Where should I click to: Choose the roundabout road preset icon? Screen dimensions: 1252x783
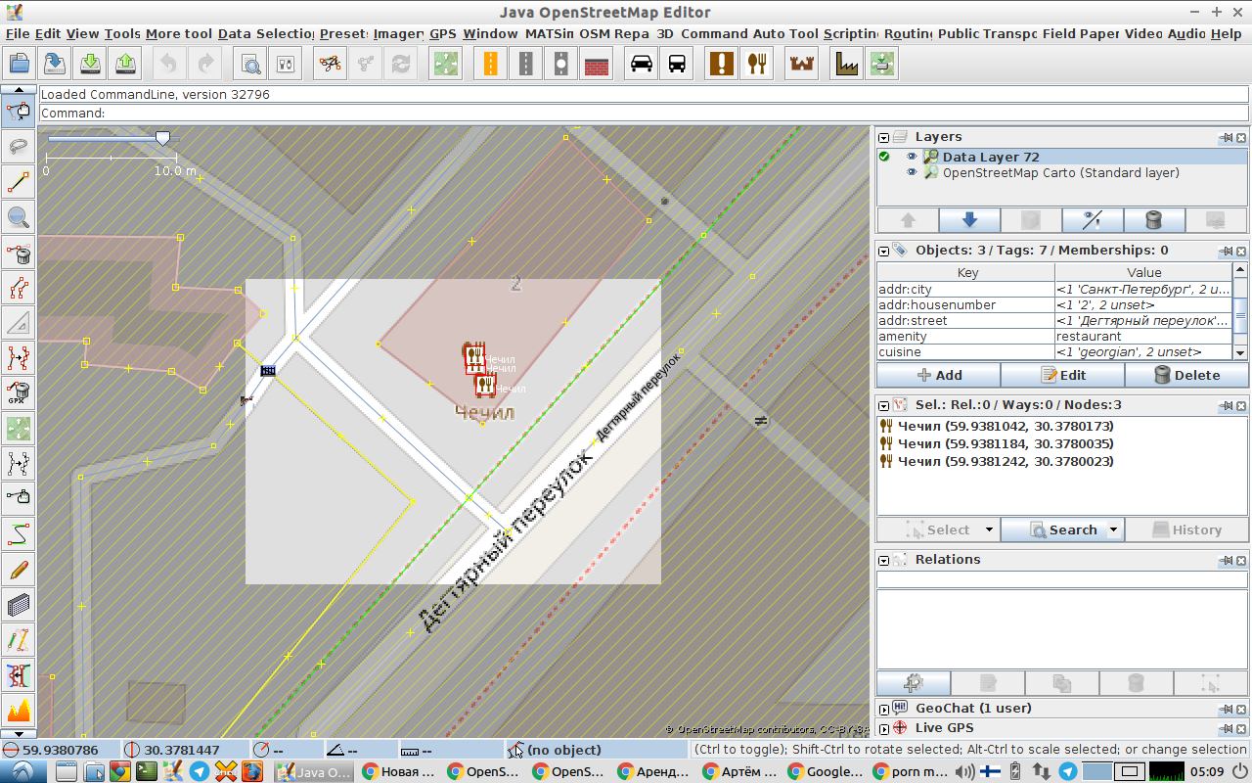(x=560, y=65)
